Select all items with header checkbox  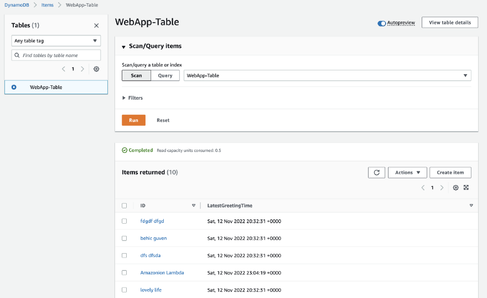pos(125,205)
